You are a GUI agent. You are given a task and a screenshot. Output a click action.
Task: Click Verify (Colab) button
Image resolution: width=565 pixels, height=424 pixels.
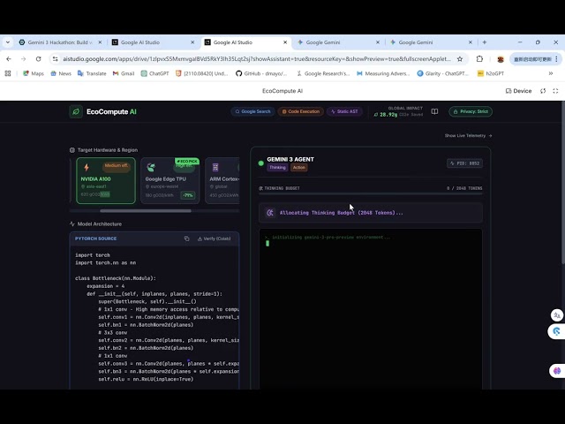pyautogui.click(x=214, y=238)
